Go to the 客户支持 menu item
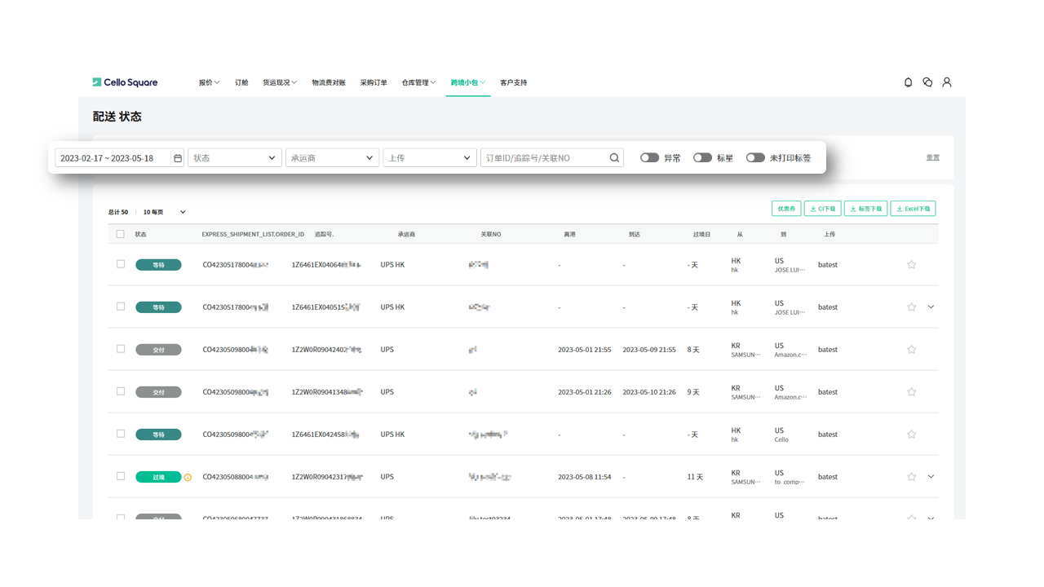1044x587 pixels. pos(513,82)
